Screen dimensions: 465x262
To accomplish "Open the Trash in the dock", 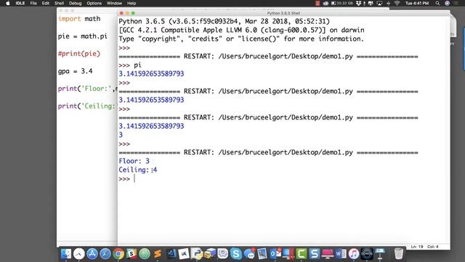I will pos(399,254).
